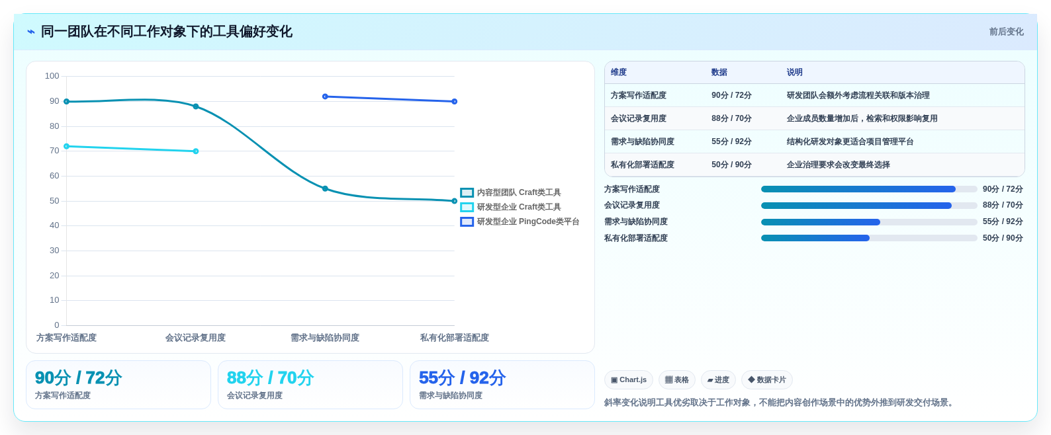This screenshot has width=1051, height=435.
Task: Click the footnote starting 斜率变化说明
Action: (x=780, y=403)
